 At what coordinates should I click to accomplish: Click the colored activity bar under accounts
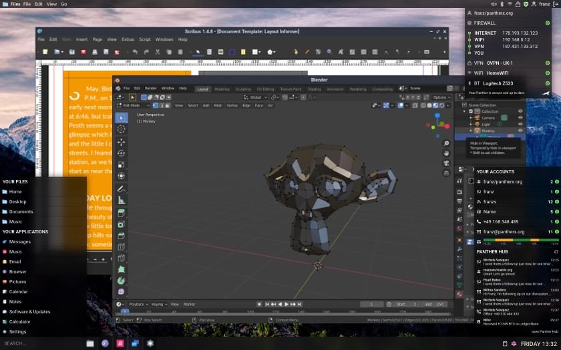pyautogui.click(x=521, y=241)
